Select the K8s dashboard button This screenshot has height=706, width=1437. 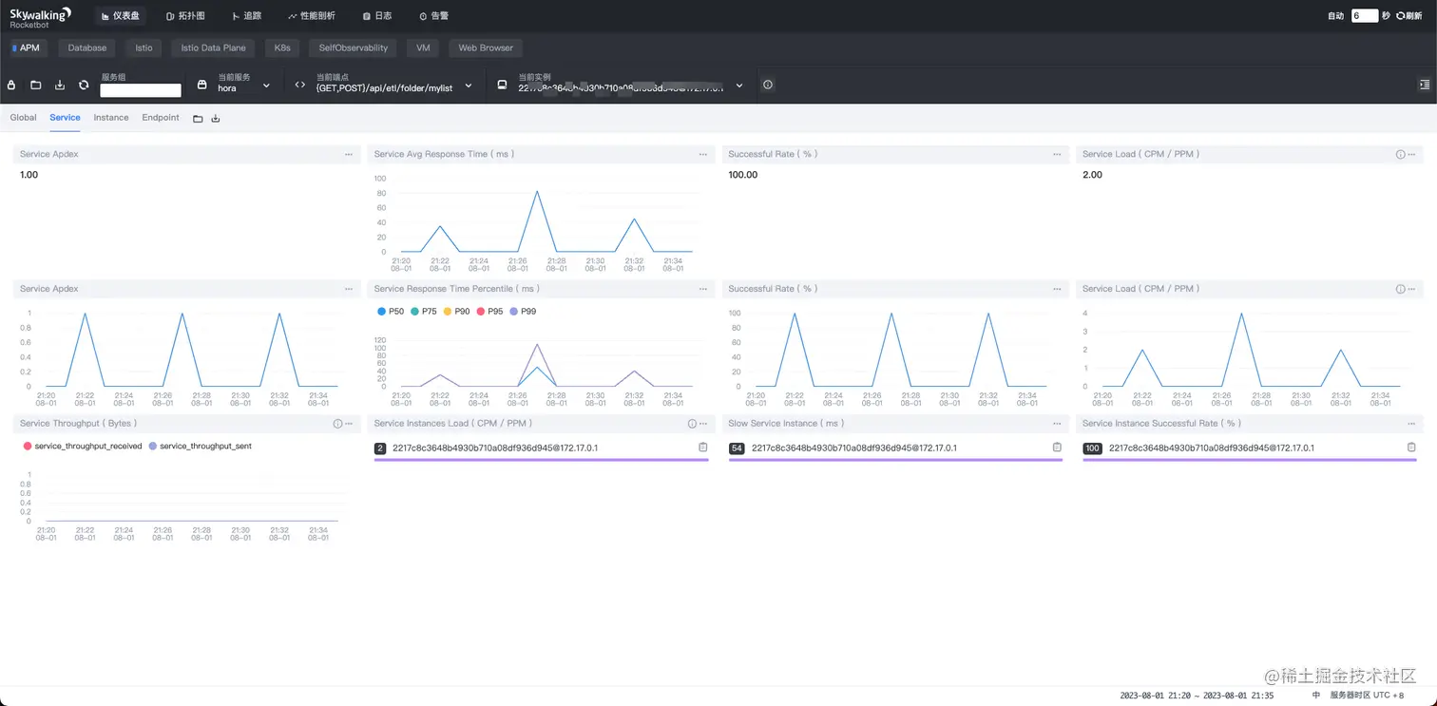(282, 48)
